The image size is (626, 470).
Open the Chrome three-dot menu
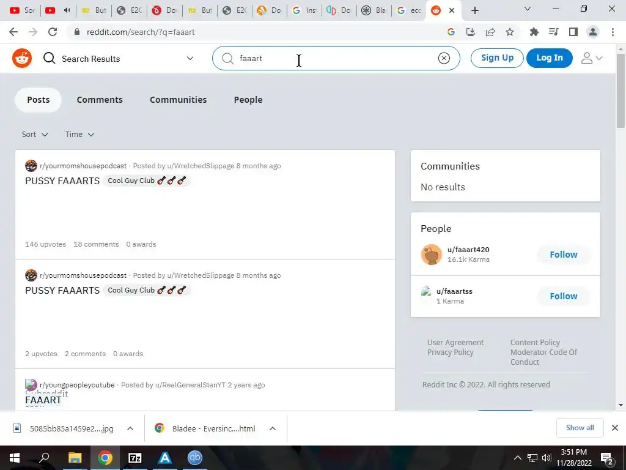[x=613, y=32]
